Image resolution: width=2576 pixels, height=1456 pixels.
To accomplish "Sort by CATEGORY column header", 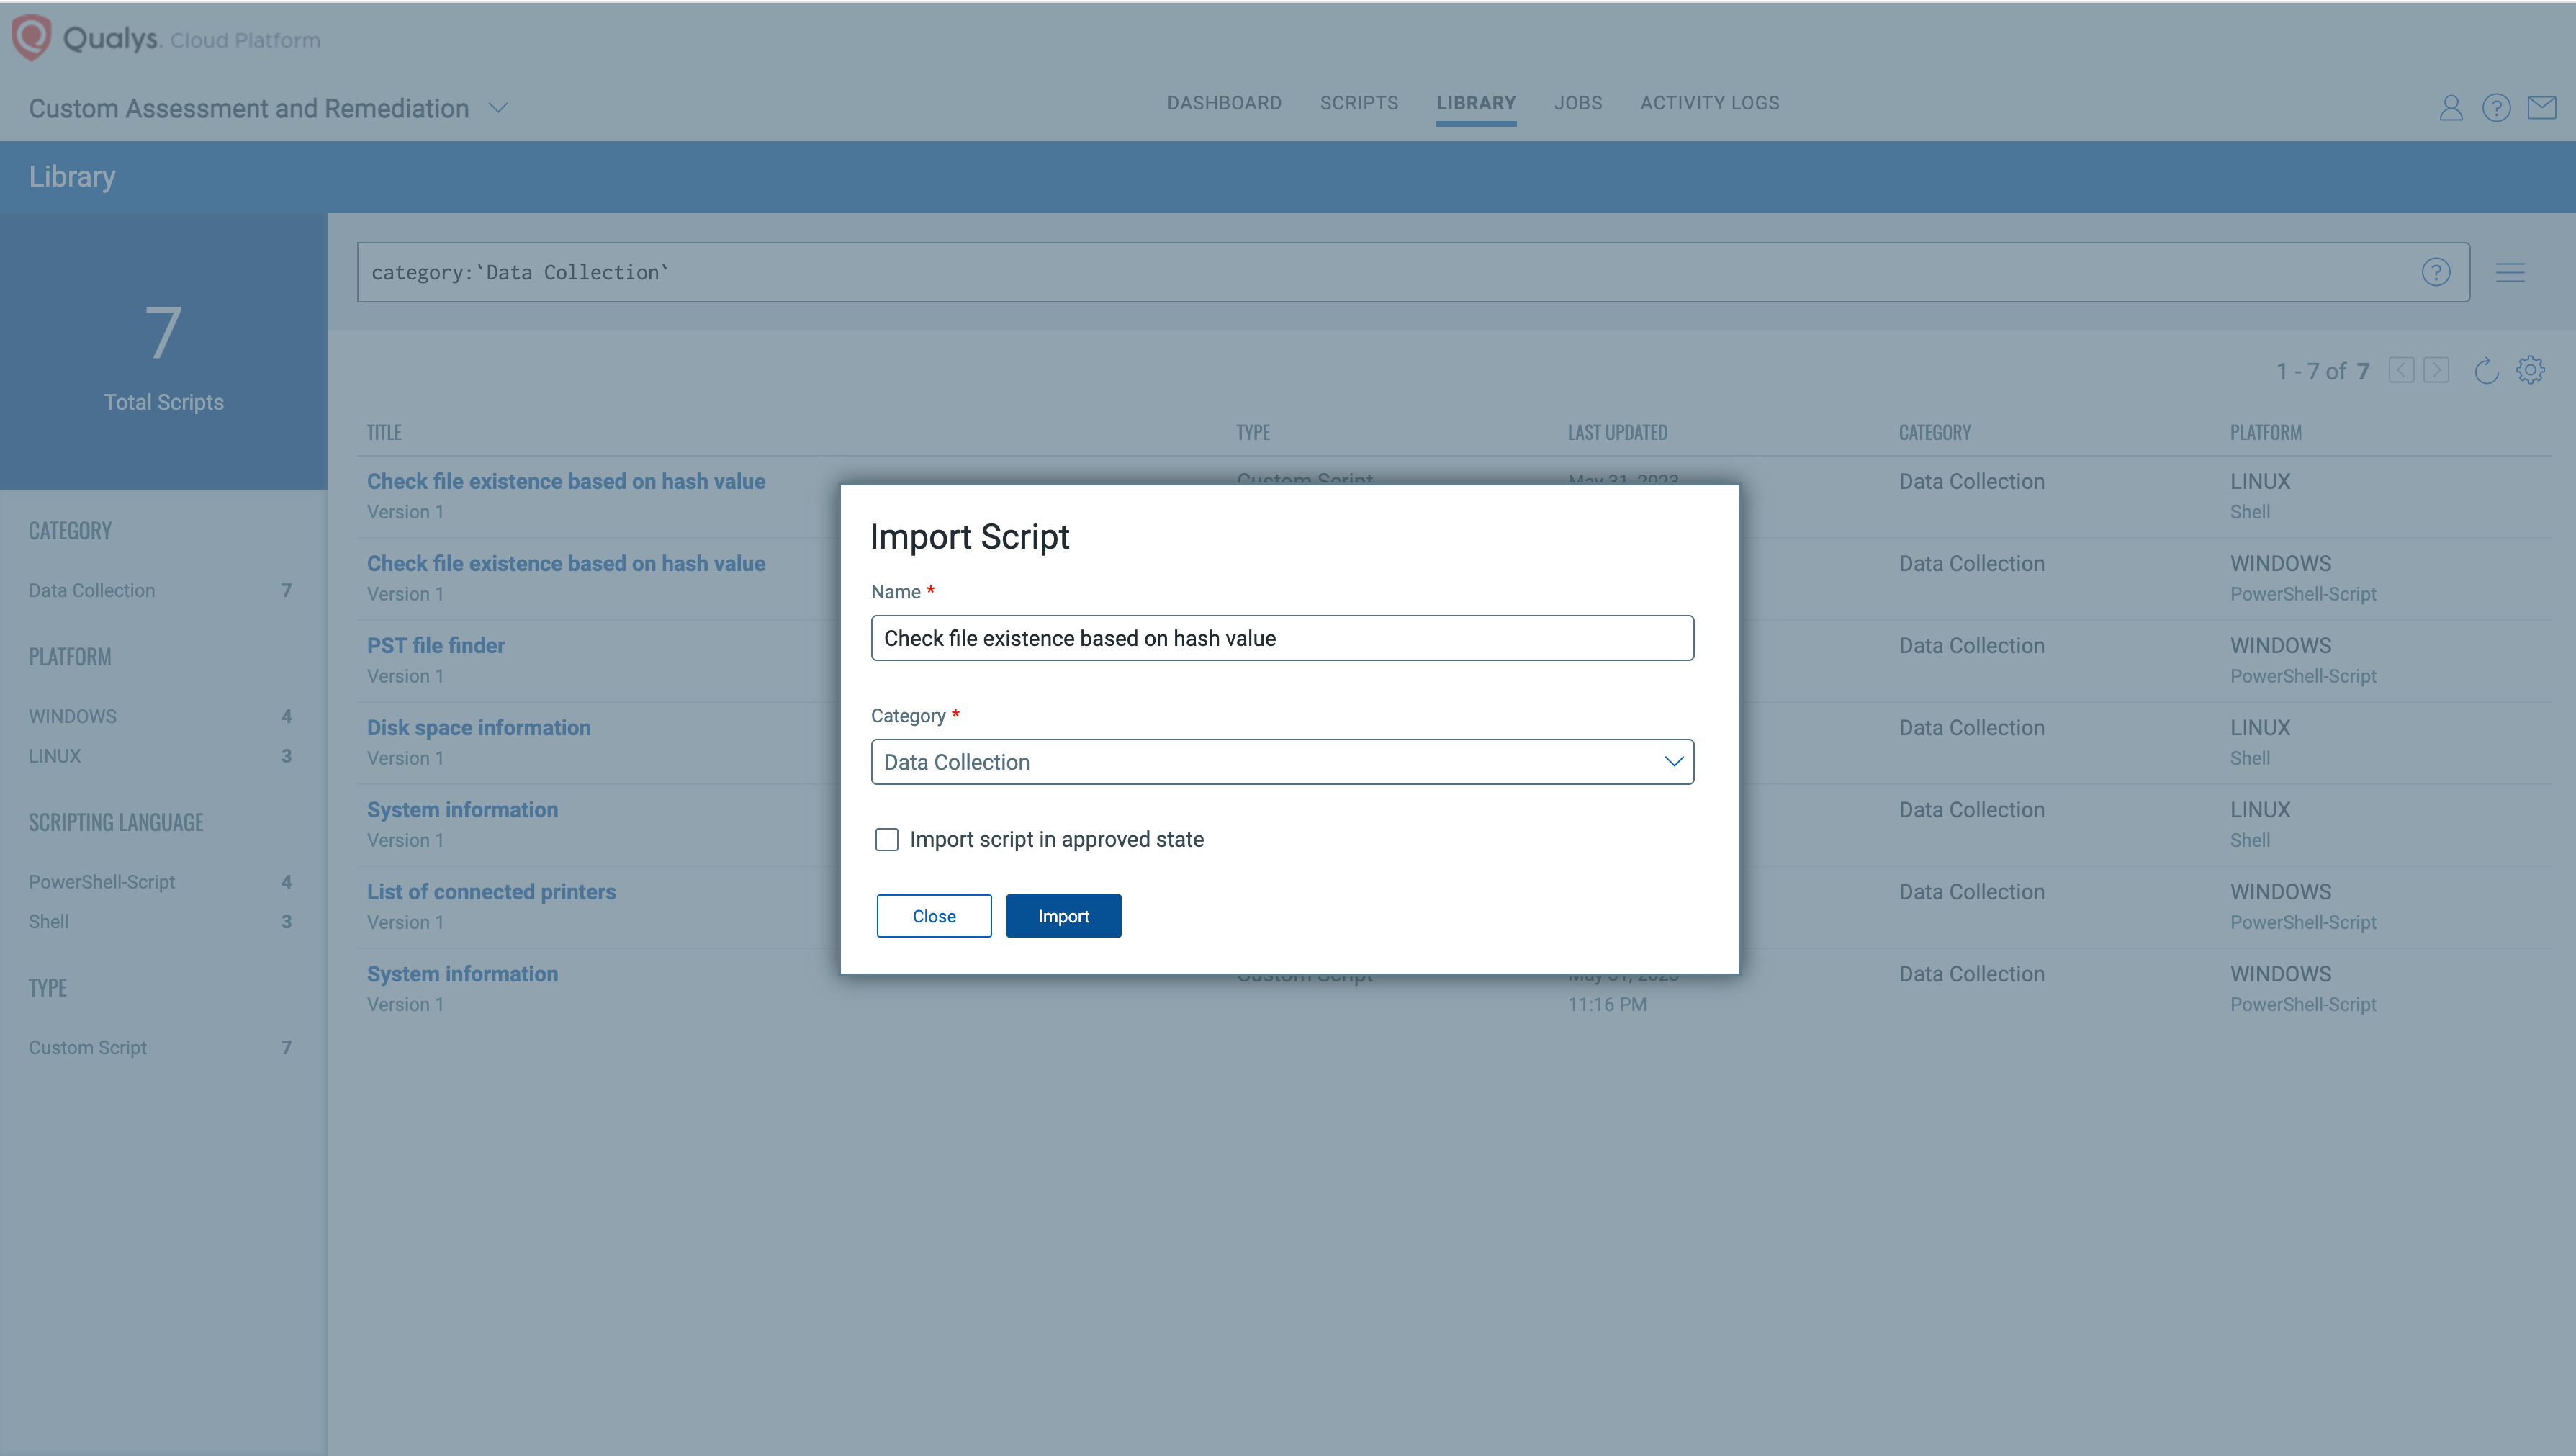I will (1934, 432).
